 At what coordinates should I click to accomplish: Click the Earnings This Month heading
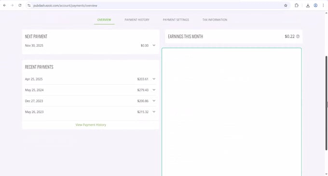coord(186,36)
